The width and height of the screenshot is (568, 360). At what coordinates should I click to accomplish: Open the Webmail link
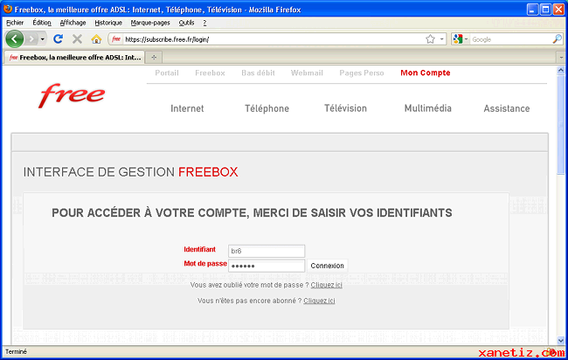click(307, 73)
